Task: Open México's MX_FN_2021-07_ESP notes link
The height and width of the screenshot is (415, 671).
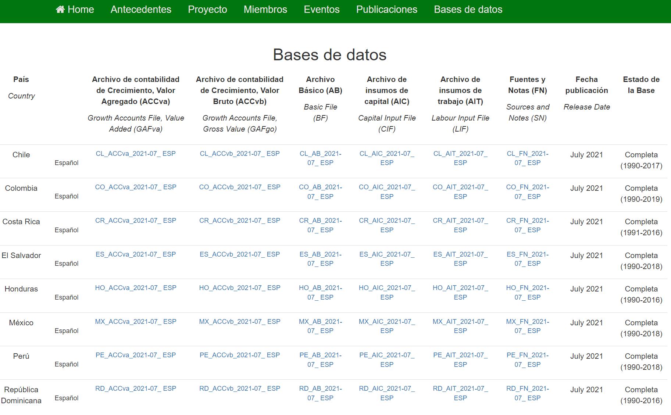Action: pos(527,326)
